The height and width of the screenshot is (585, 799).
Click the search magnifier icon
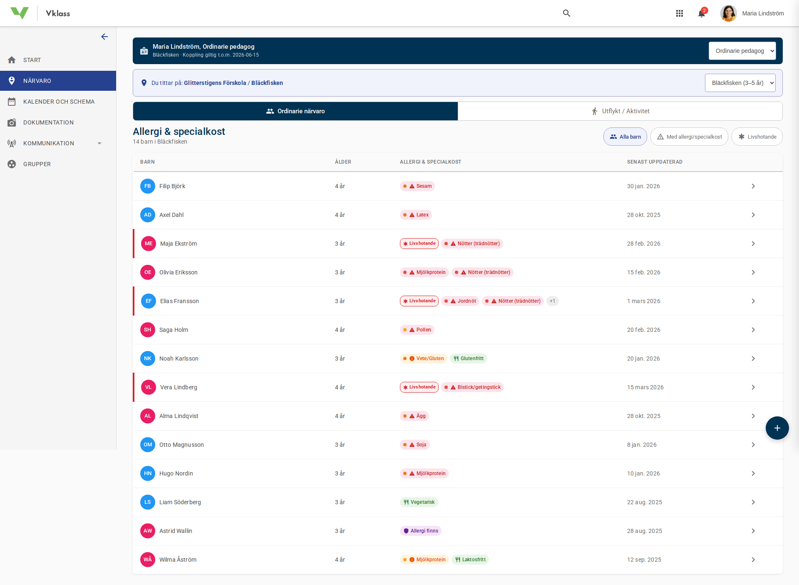(566, 13)
